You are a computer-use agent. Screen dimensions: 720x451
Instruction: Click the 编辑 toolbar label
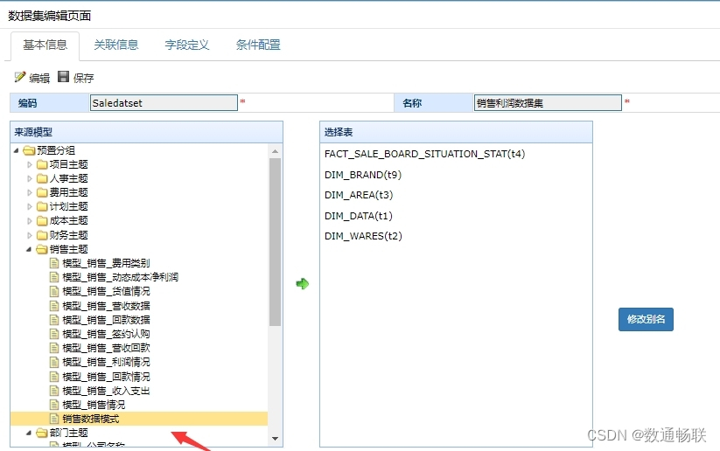tap(39, 79)
